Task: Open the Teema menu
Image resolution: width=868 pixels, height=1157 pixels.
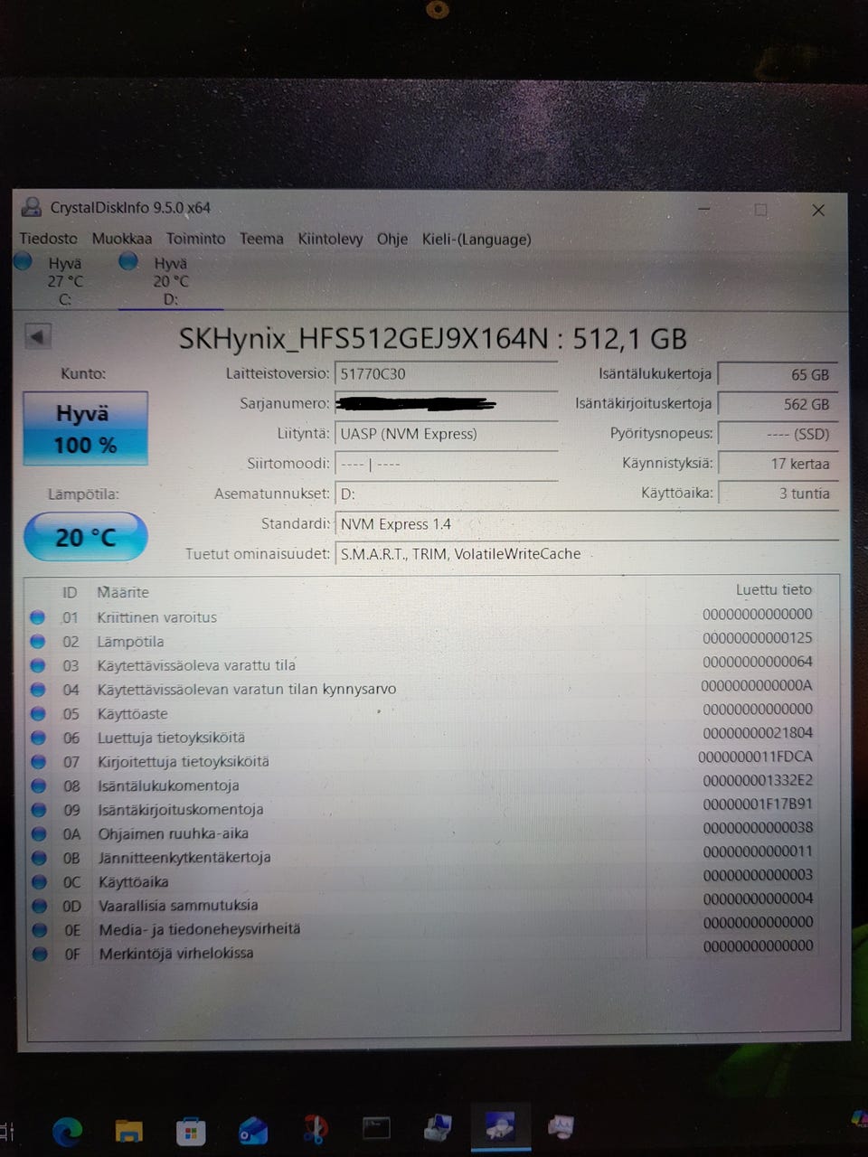Action: coord(261,239)
